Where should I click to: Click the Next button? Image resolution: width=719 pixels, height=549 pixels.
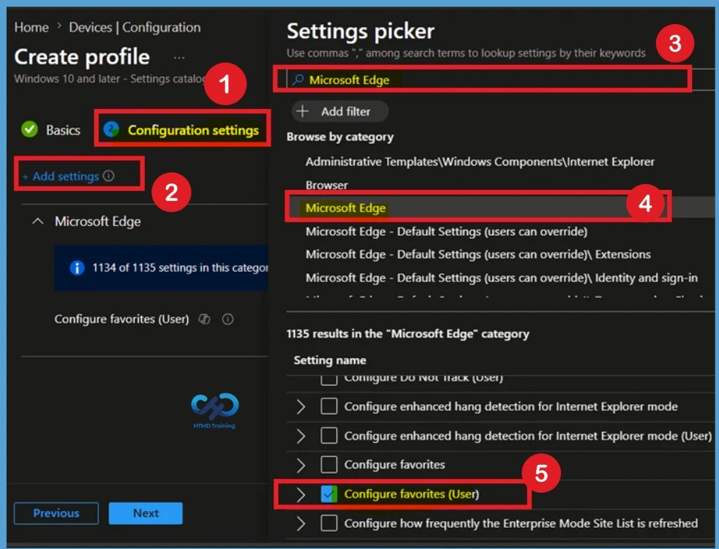point(146,513)
